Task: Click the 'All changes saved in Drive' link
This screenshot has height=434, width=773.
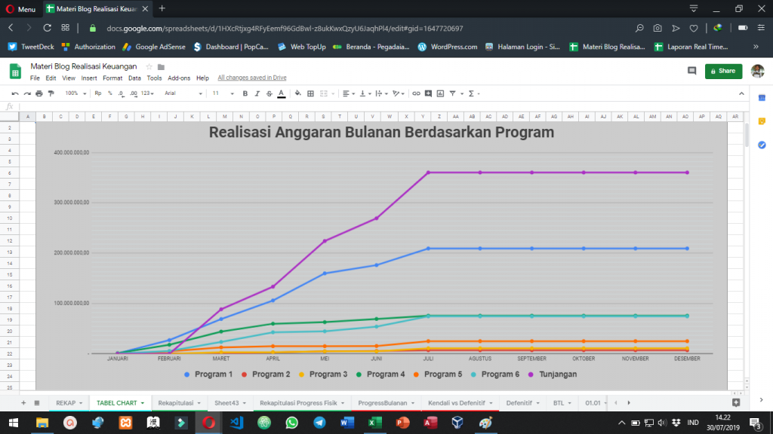Action: (251, 78)
